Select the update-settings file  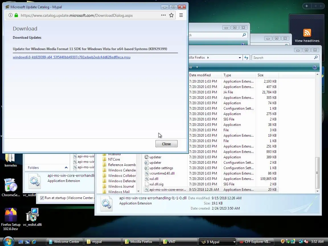(x=159, y=168)
